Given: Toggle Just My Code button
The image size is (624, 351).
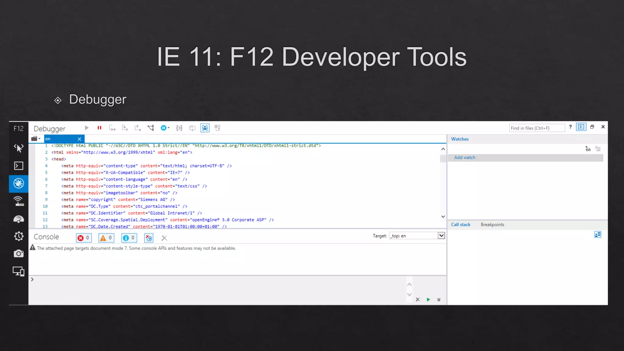Looking at the screenshot, I should point(205,128).
